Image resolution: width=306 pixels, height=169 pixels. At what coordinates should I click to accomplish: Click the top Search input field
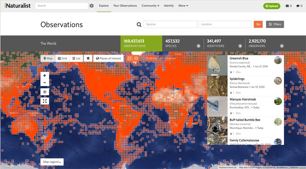[62, 6]
